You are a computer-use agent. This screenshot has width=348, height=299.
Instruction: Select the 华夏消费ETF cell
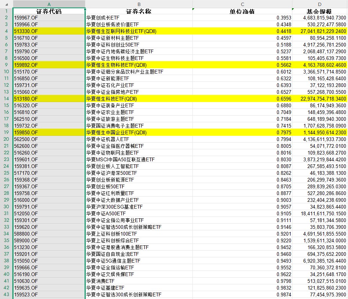tap(139, 281)
